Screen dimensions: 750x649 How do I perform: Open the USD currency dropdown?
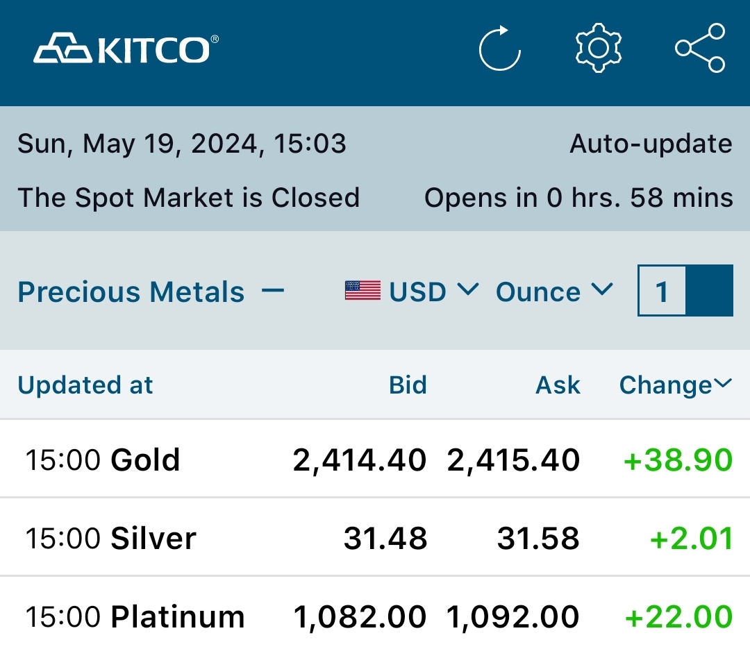pyautogui.click(x=433, y=292)
